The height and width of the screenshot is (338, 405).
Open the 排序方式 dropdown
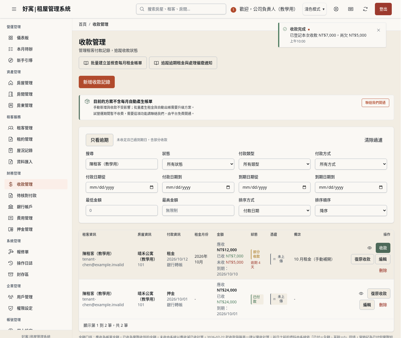click(274, 211)
